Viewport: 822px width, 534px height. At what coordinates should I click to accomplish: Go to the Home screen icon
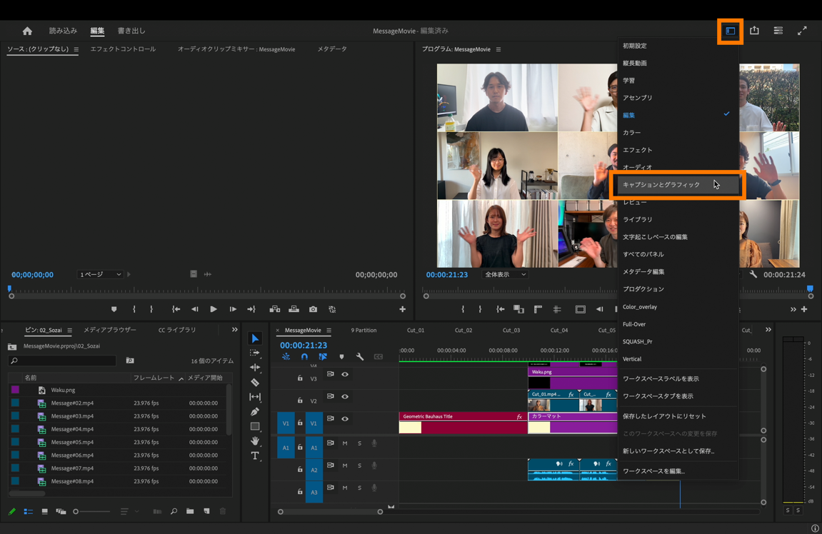[x=27, y=31]
